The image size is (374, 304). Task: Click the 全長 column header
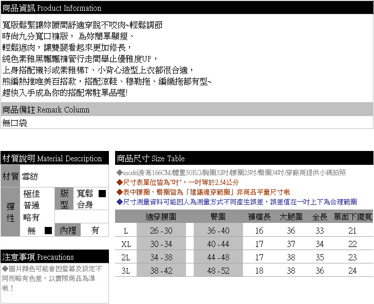320,217
